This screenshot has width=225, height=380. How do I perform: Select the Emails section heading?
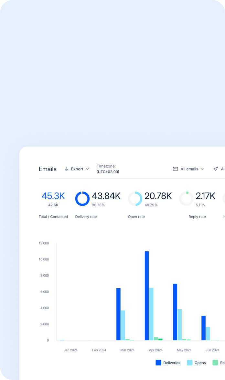(x=48, y=169)
